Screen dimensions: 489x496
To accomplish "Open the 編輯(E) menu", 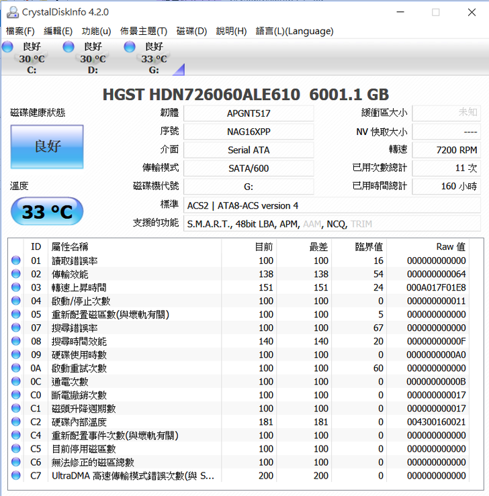I will (58, 31).
